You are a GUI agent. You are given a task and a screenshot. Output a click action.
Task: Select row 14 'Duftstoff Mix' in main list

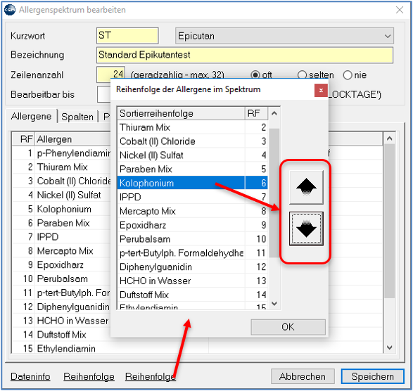(x=61, y=335)
